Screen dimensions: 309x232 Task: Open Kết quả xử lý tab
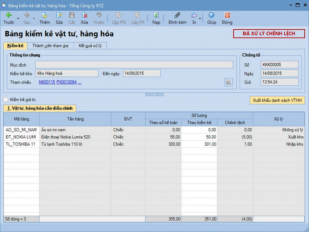(90, 46)
